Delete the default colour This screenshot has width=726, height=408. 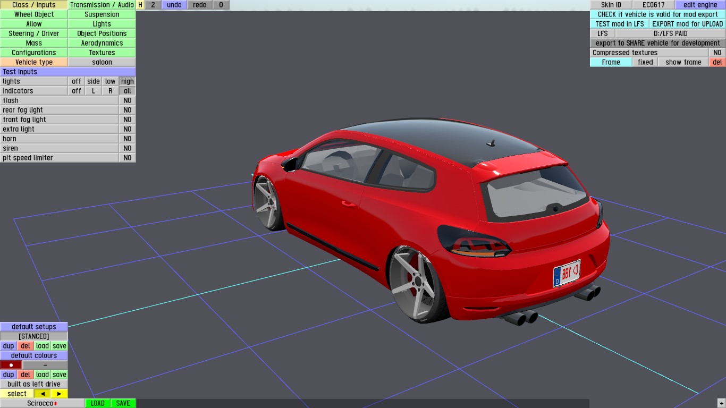coord(26,375)
